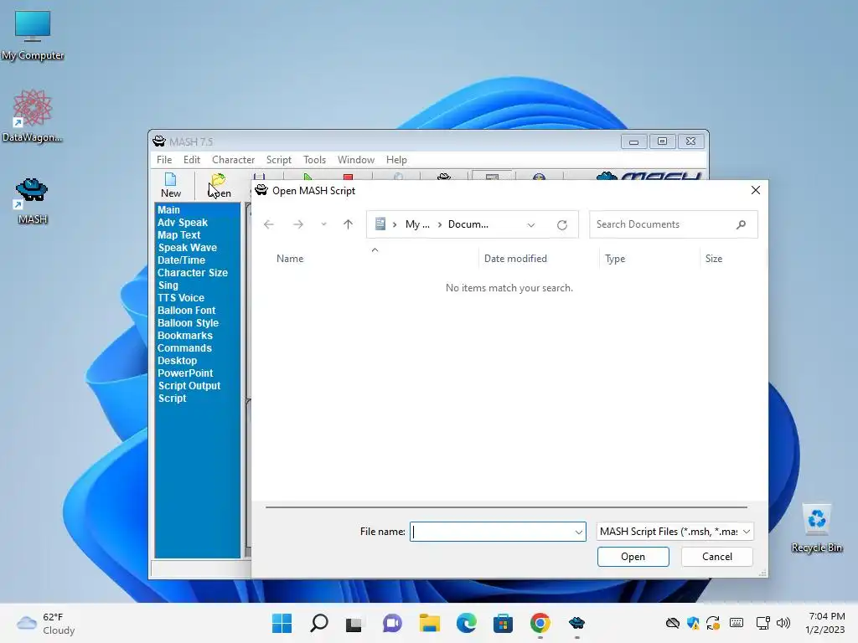This screenshot has width=858, height=643.
Task: Open taskbar Search
Action: [319, 623]
